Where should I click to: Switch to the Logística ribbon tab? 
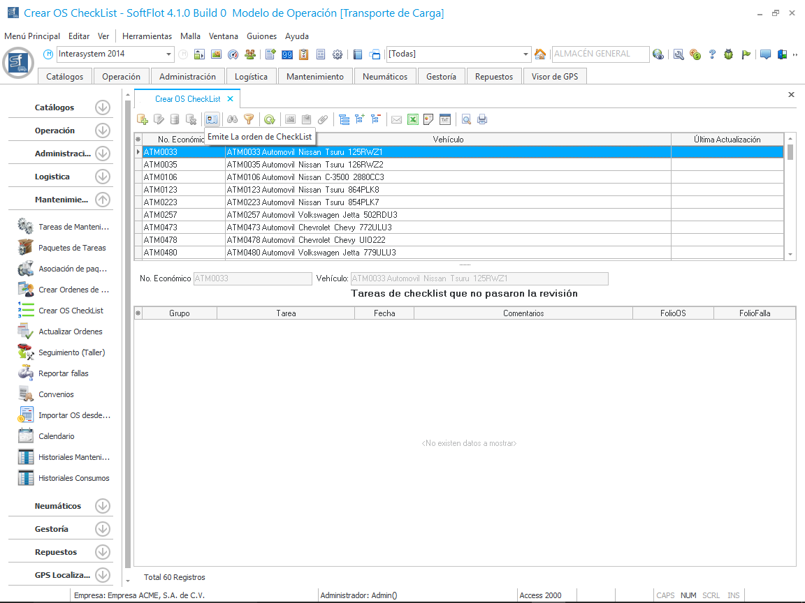pyautogui.click(x=251, y=77)
